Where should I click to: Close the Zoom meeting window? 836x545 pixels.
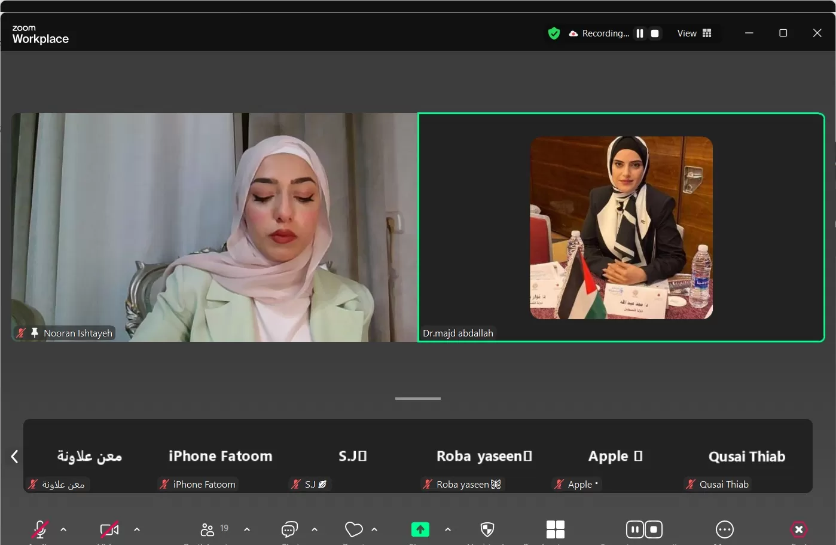(817, 33)
